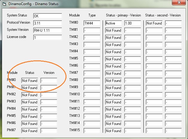Select the TM#0 second status field

point(154,23)
